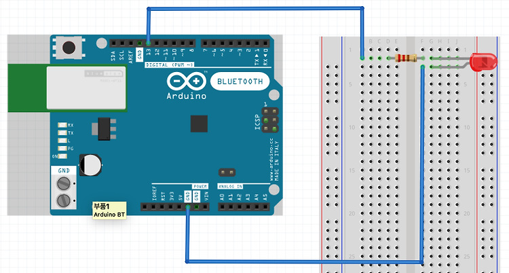Screen dimensions: 509x273
Task: Click digital pin 7 socket
Action: tap(205, 43)
